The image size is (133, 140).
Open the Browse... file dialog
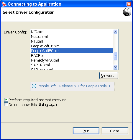point(109,75)
